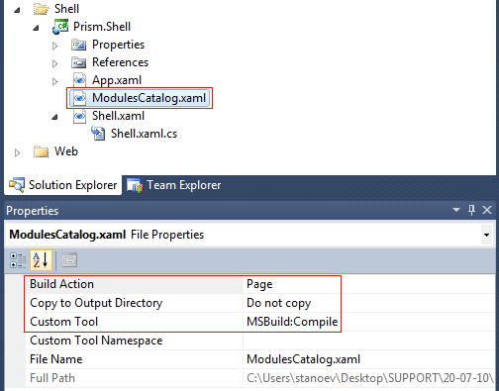The image size is (499, 391).
Task: Open the Property Pages toolbar button
Action: point(69,260)
